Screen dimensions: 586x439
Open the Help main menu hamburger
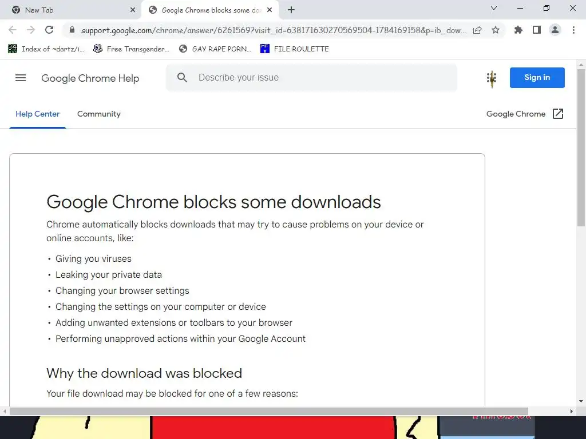coord(21,78)
